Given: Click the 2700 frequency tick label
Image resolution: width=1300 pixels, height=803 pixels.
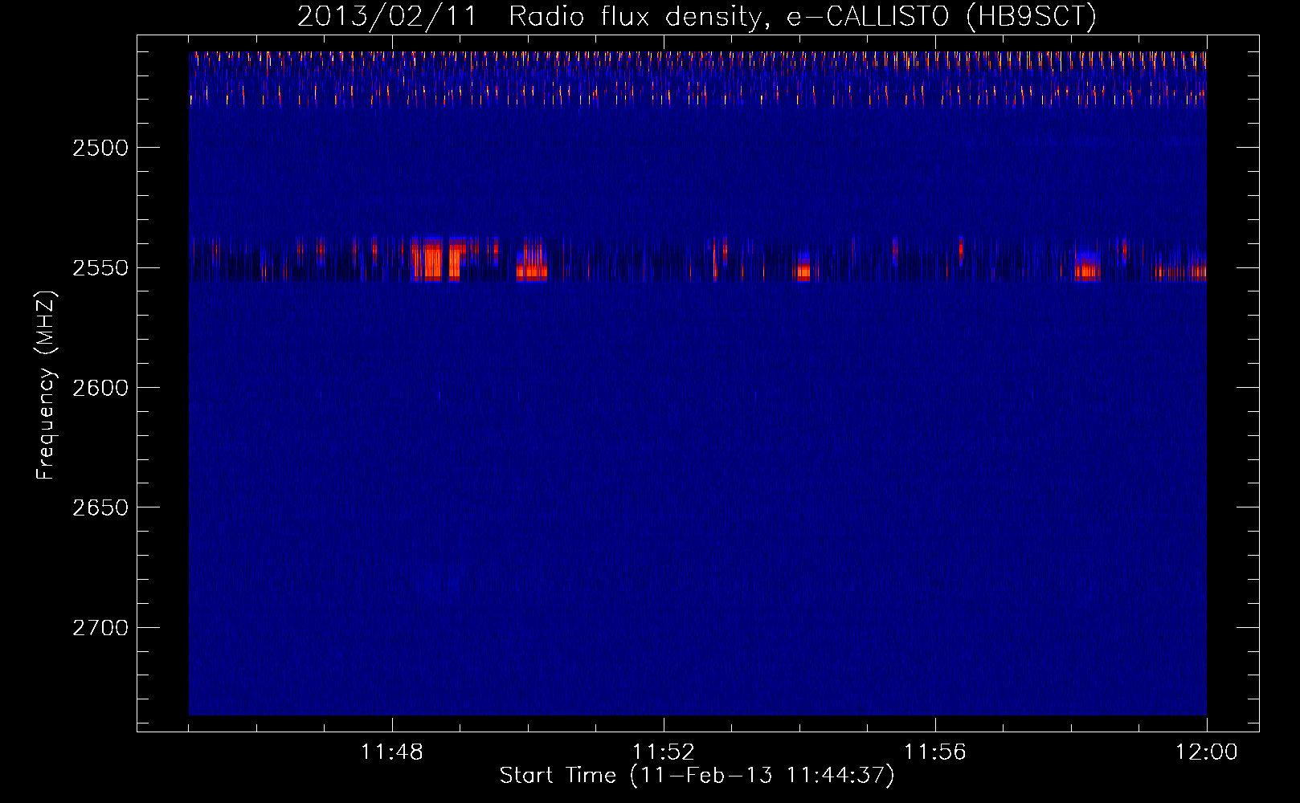Looking at the screenshot, I should pyautogui.click(x=100, y=628).
